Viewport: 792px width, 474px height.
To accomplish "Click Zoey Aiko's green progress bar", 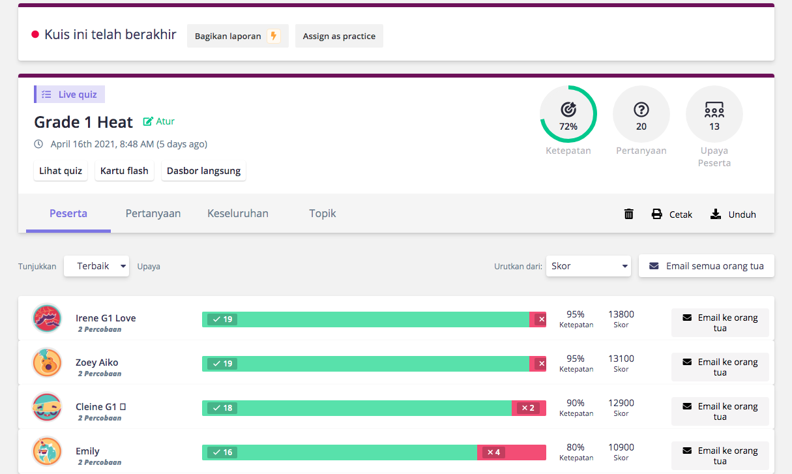I will point(366,363).
